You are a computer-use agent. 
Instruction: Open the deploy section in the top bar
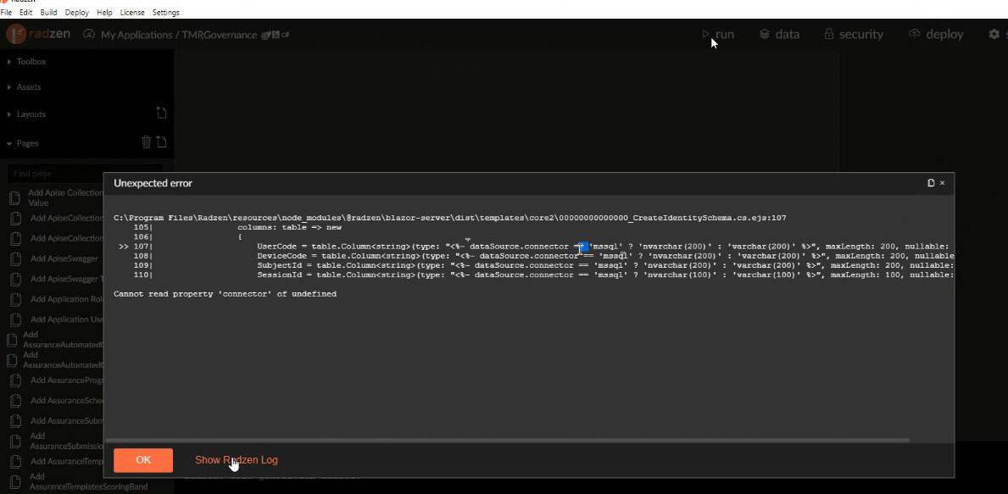point(936,34)
